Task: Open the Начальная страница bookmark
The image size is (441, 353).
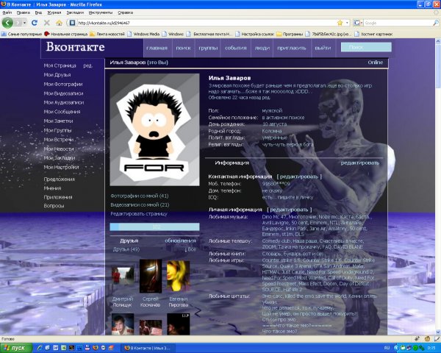Action: click(x=66, y=34)
